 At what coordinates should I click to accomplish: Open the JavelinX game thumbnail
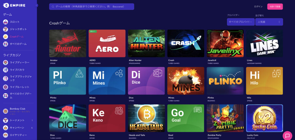tap(225, 43)
